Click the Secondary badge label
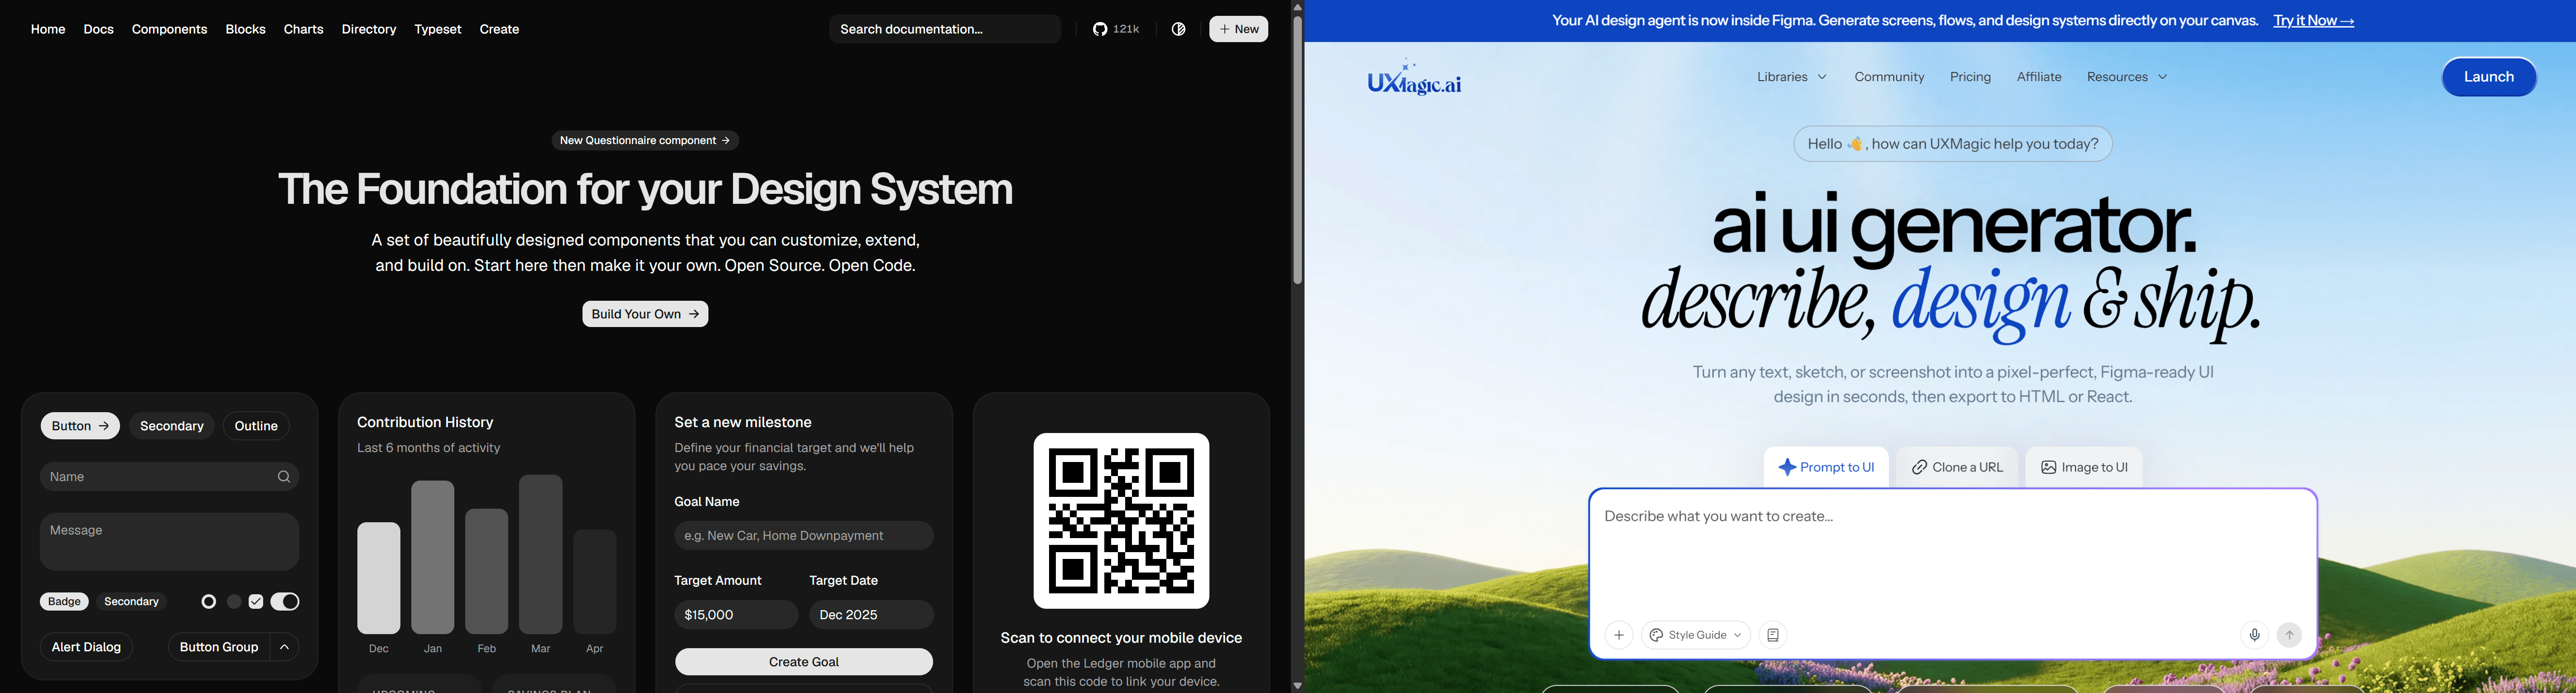Viewport: 2576px width, 693px height. (132, 602)
